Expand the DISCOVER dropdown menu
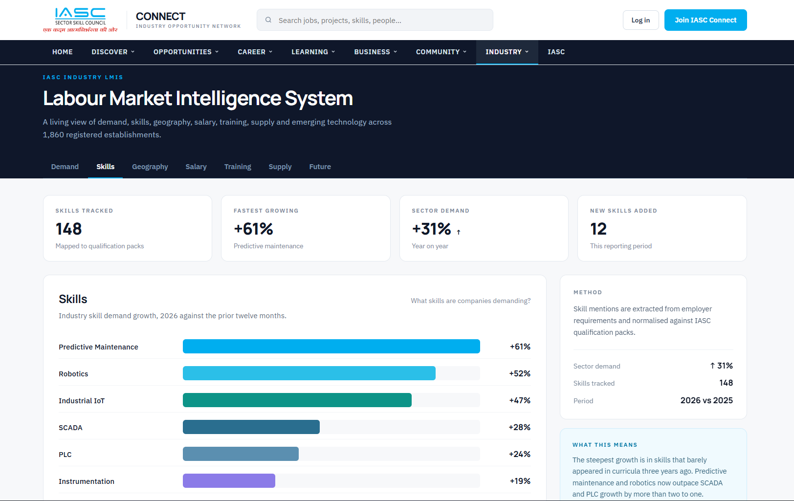 [113, 52]
